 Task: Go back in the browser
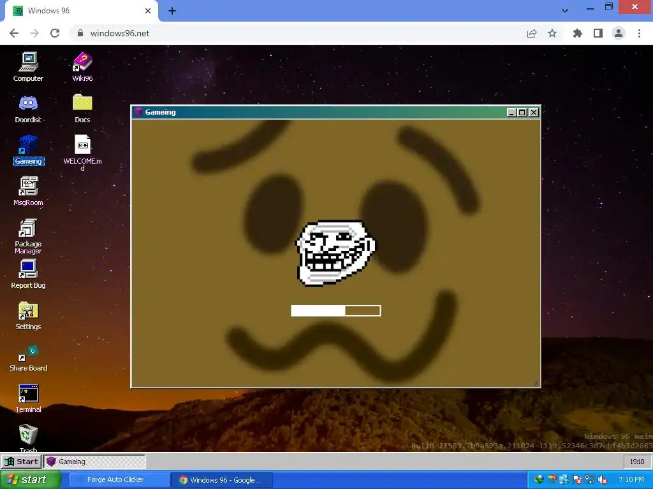point(14,33)
